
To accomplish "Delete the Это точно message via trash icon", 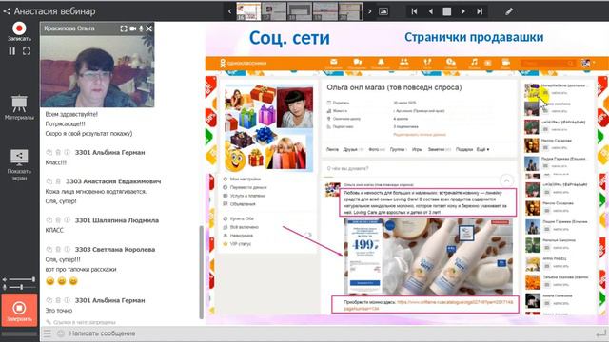I will 58,300.
